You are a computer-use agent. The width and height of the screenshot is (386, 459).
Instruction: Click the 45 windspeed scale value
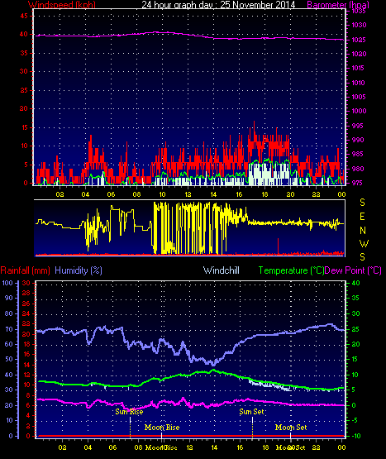pos(24,16)
